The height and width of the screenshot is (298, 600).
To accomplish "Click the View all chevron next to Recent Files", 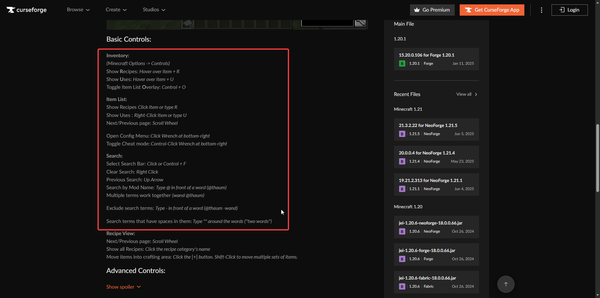I will pos(476,94).
